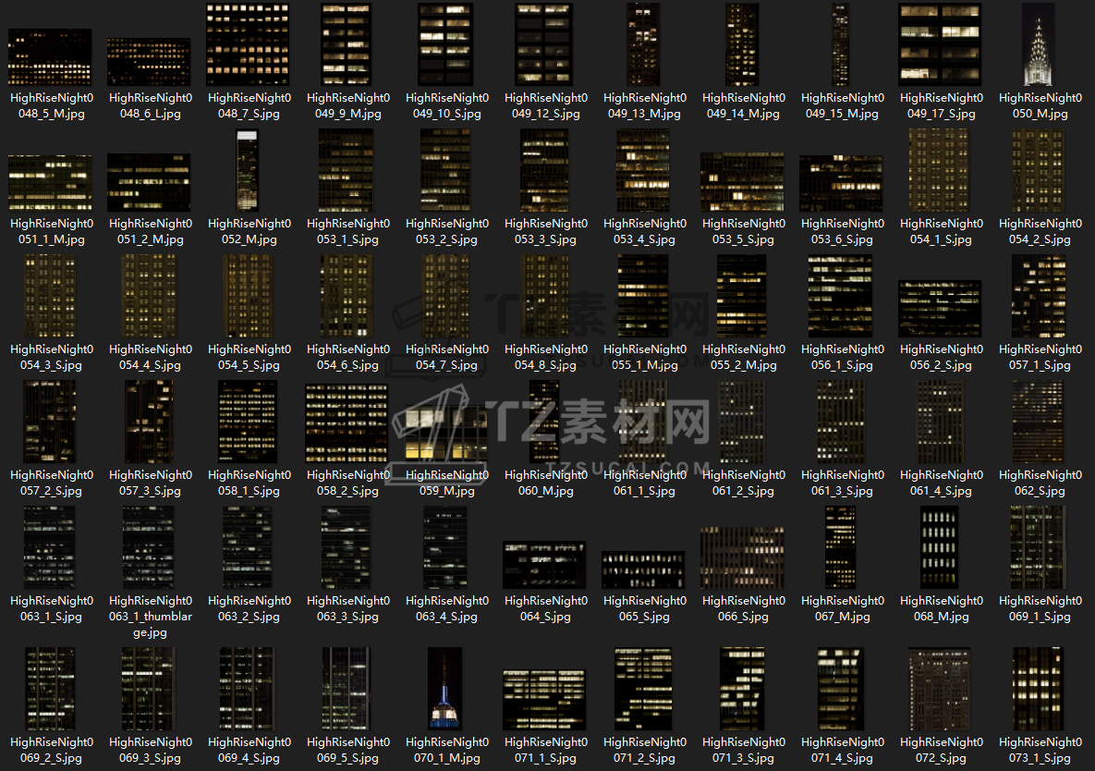Pick thumbnail HighRiseNight0049_14_M.jpg
This screenshot has width=1095, height=771.
(742, 44)
